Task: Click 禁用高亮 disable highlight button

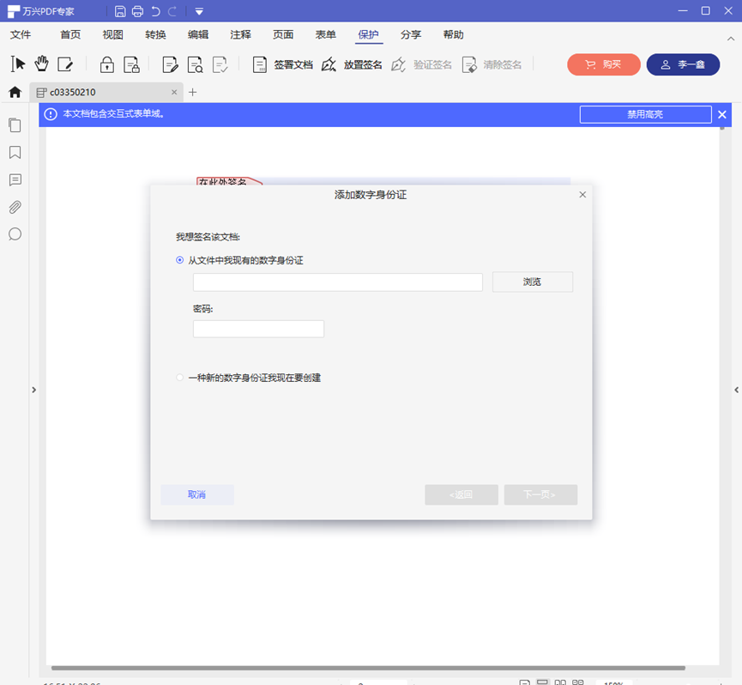Action: click(645, 114)
